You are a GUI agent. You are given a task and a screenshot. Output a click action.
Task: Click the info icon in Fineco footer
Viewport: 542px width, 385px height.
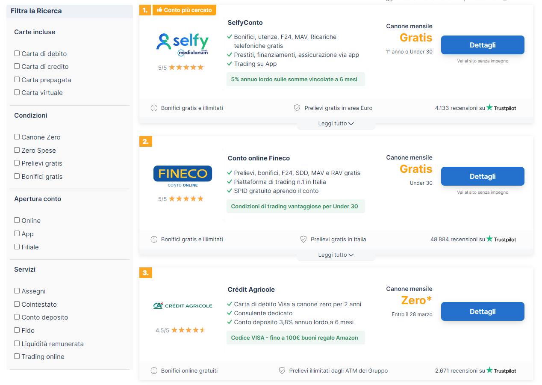coord(154,240)
